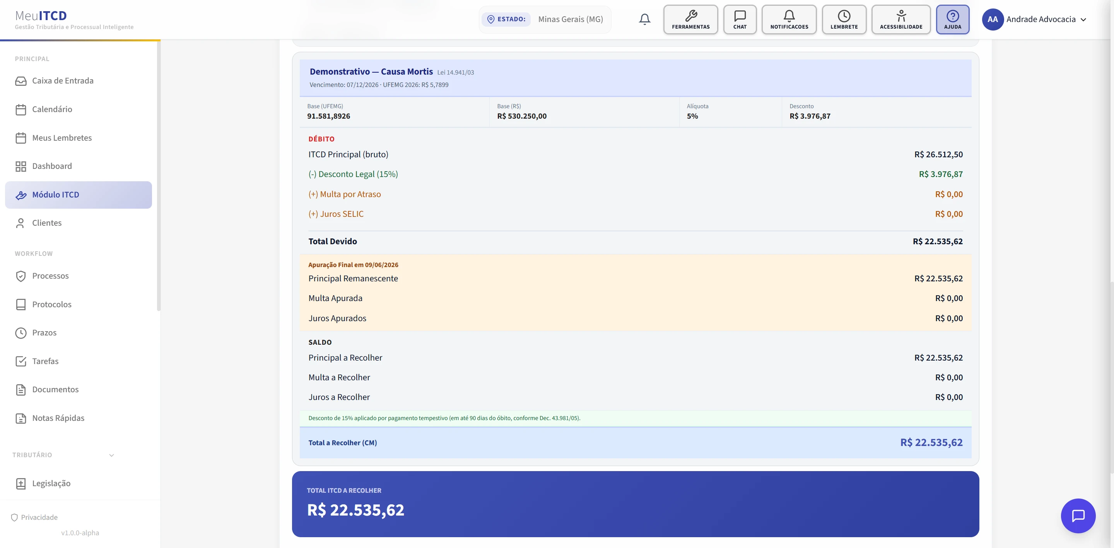Open the Estado Minas Gerais selector

point(545,19)
